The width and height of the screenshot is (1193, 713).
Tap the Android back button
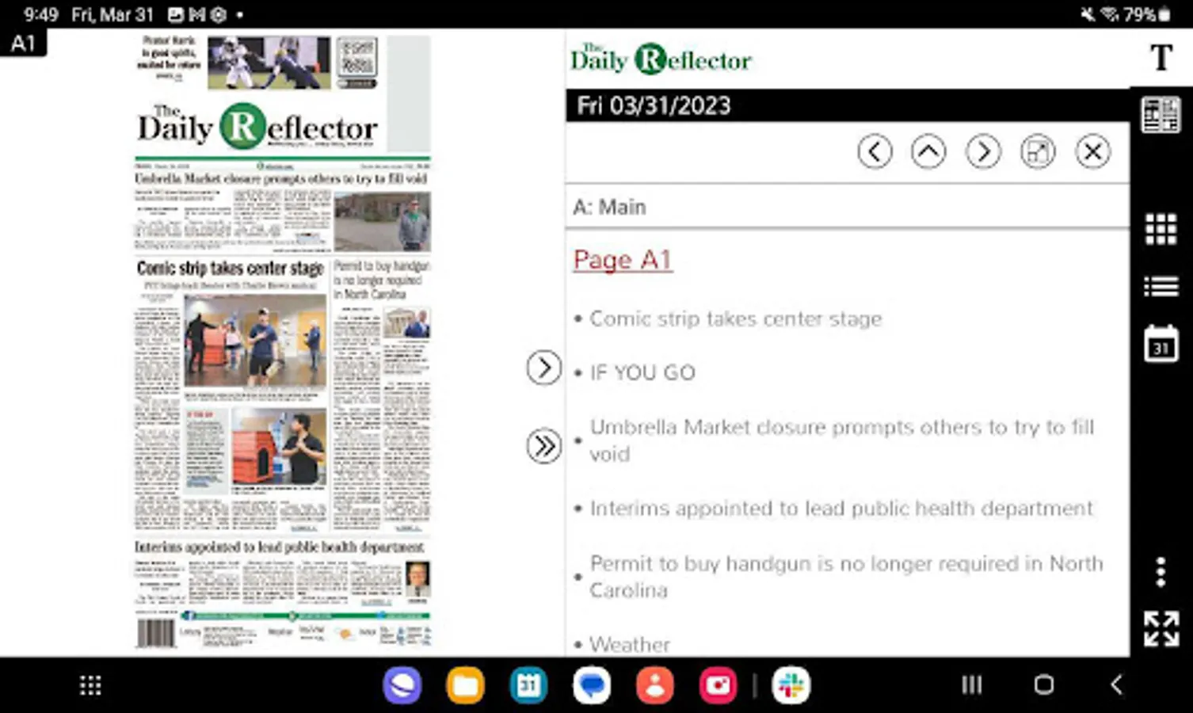[1116, 684]
